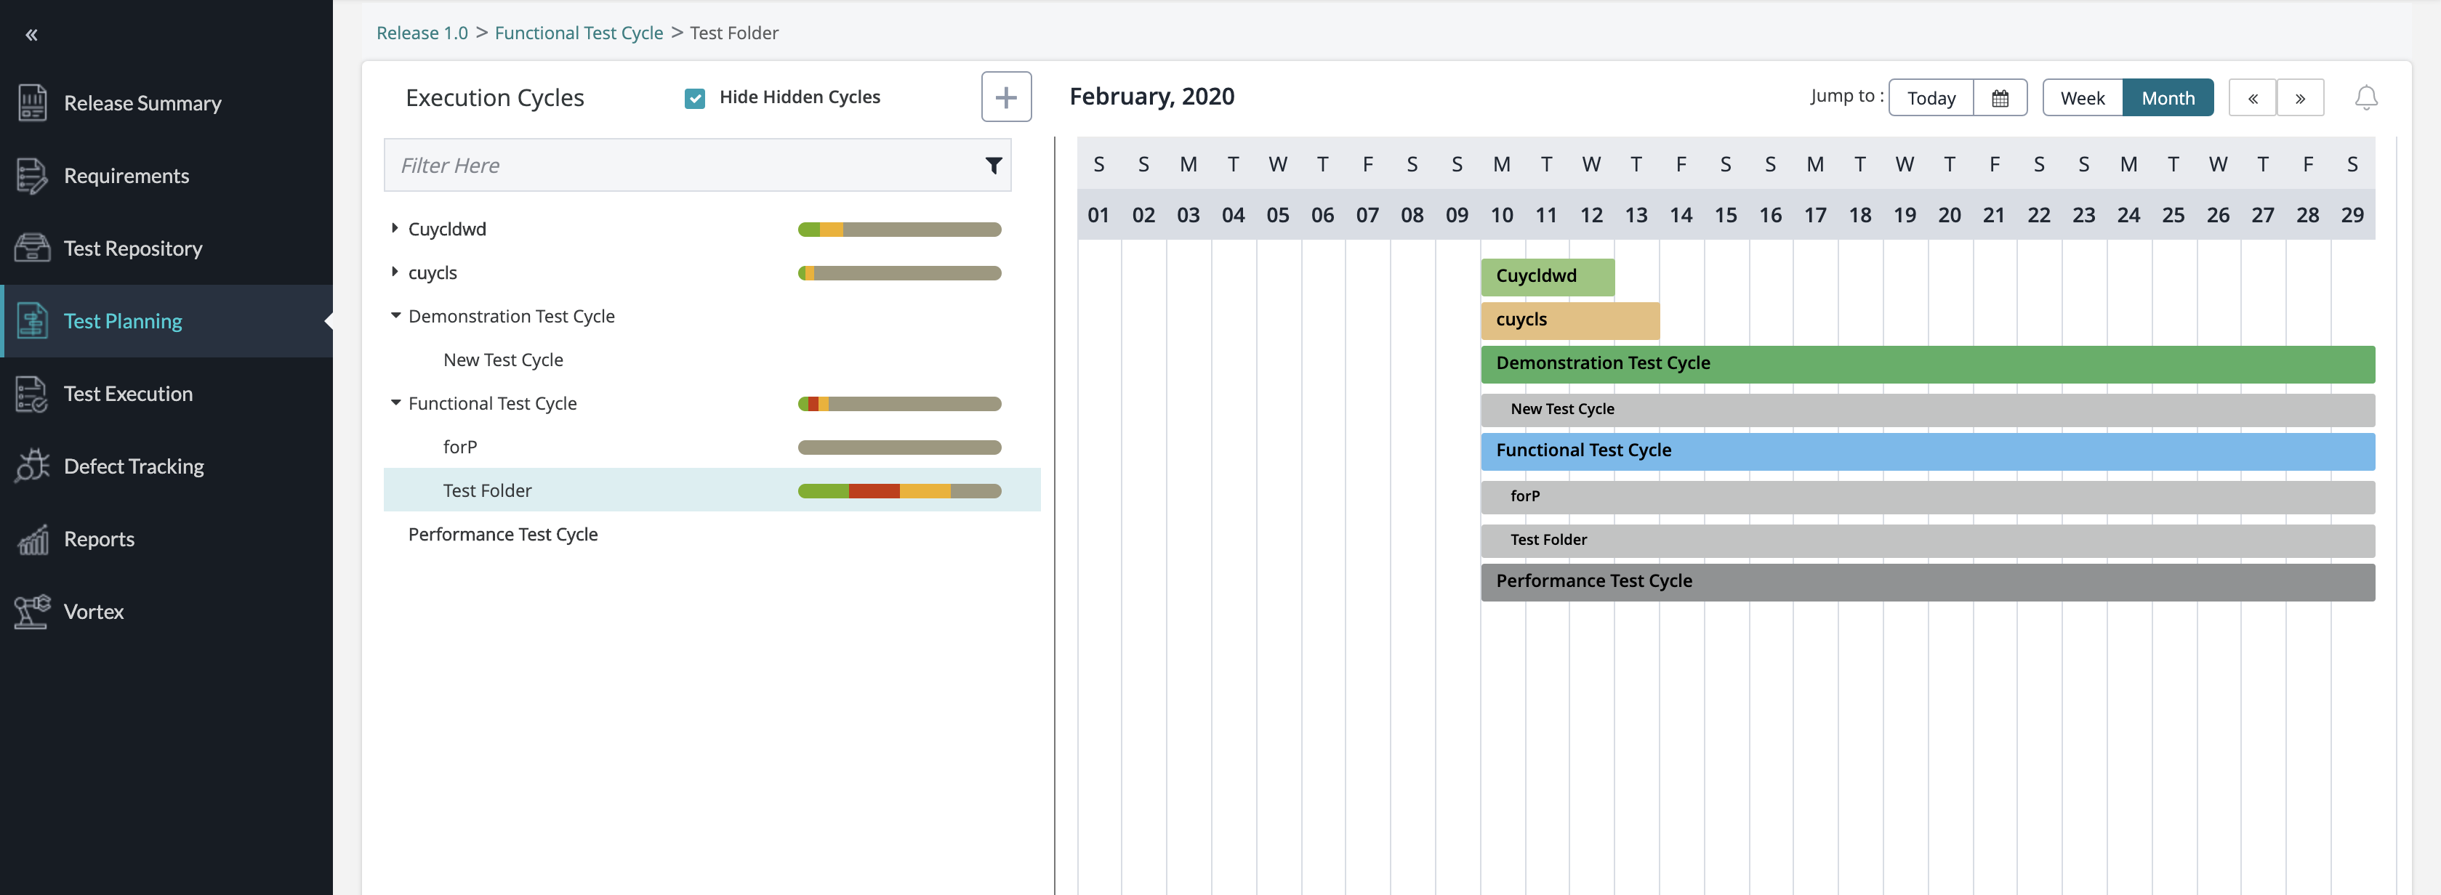
Task: Switch timeline to Week view
Action: pos(2082,97)
